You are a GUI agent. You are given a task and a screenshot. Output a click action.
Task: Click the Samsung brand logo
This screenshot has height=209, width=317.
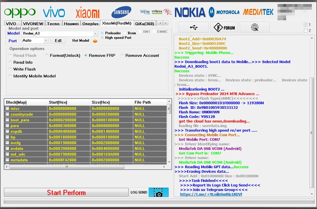tap(121, 12)
